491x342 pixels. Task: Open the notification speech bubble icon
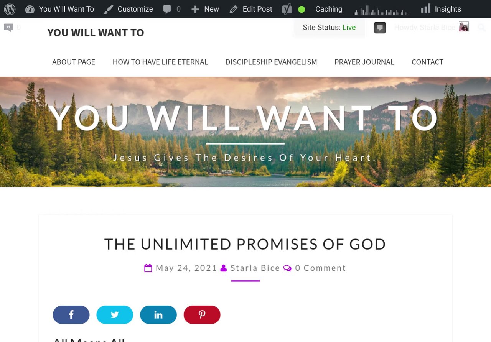(380, 28)
